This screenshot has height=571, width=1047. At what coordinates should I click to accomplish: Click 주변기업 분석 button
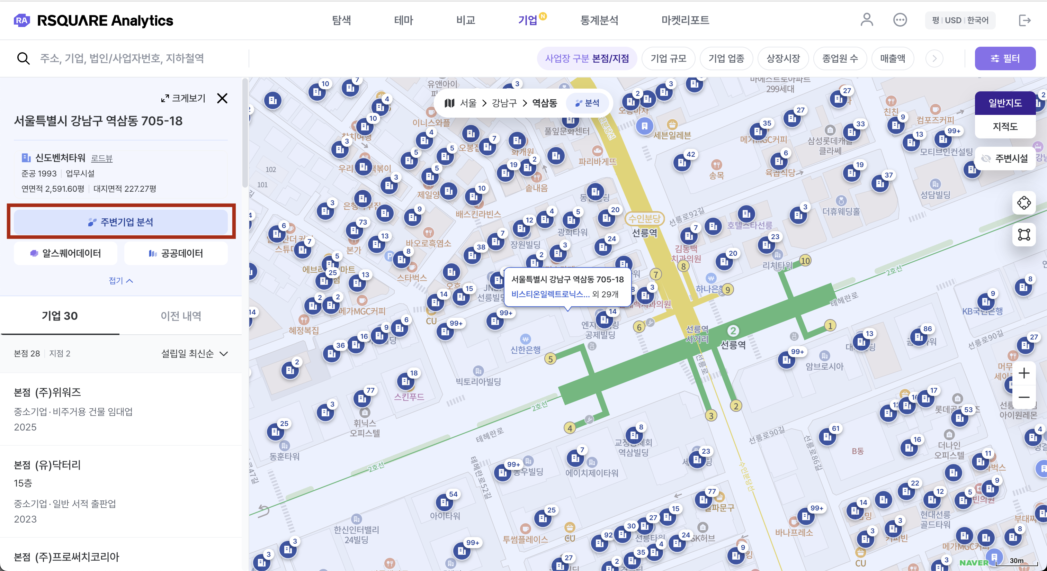coord(121,222)
